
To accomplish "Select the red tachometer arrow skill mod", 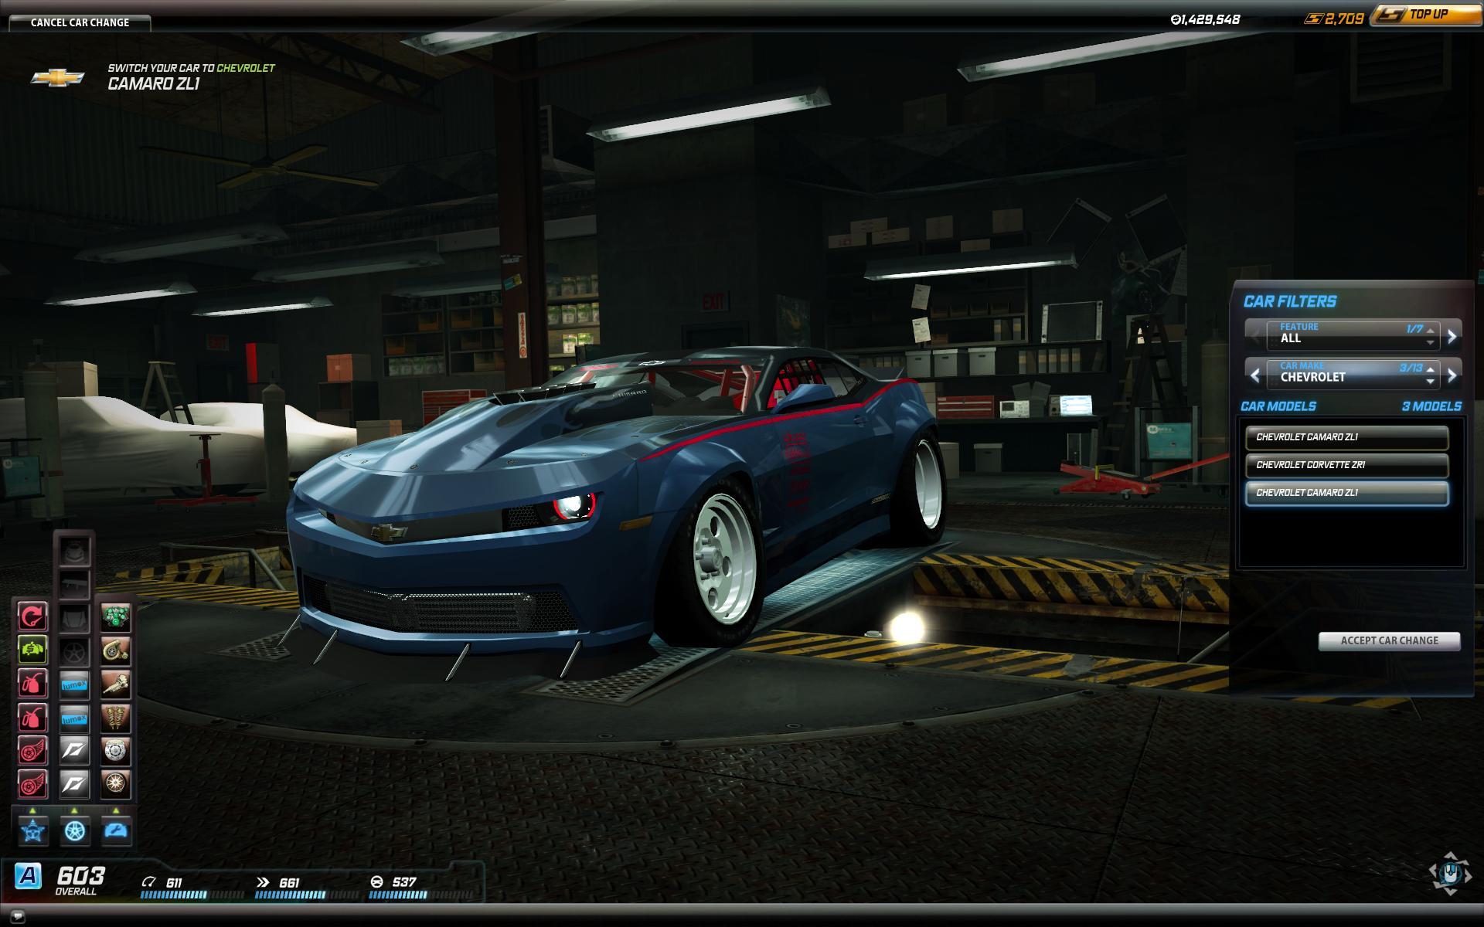I will coord(32,616).
